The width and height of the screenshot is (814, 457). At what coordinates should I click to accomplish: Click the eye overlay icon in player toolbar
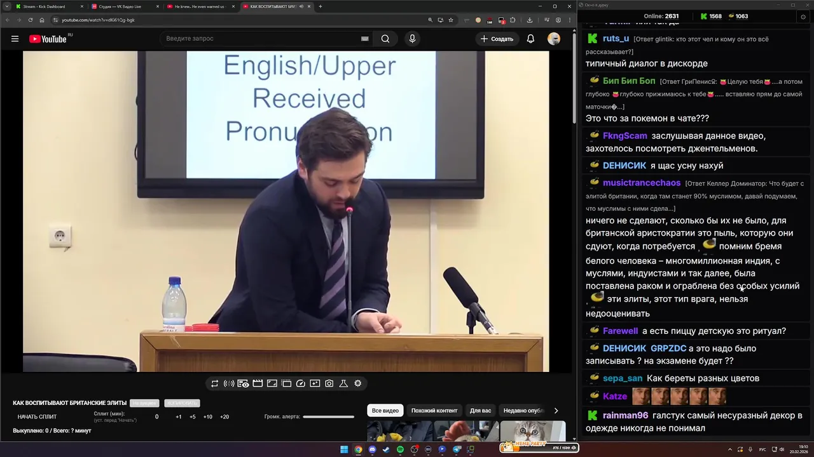[243, 383]
